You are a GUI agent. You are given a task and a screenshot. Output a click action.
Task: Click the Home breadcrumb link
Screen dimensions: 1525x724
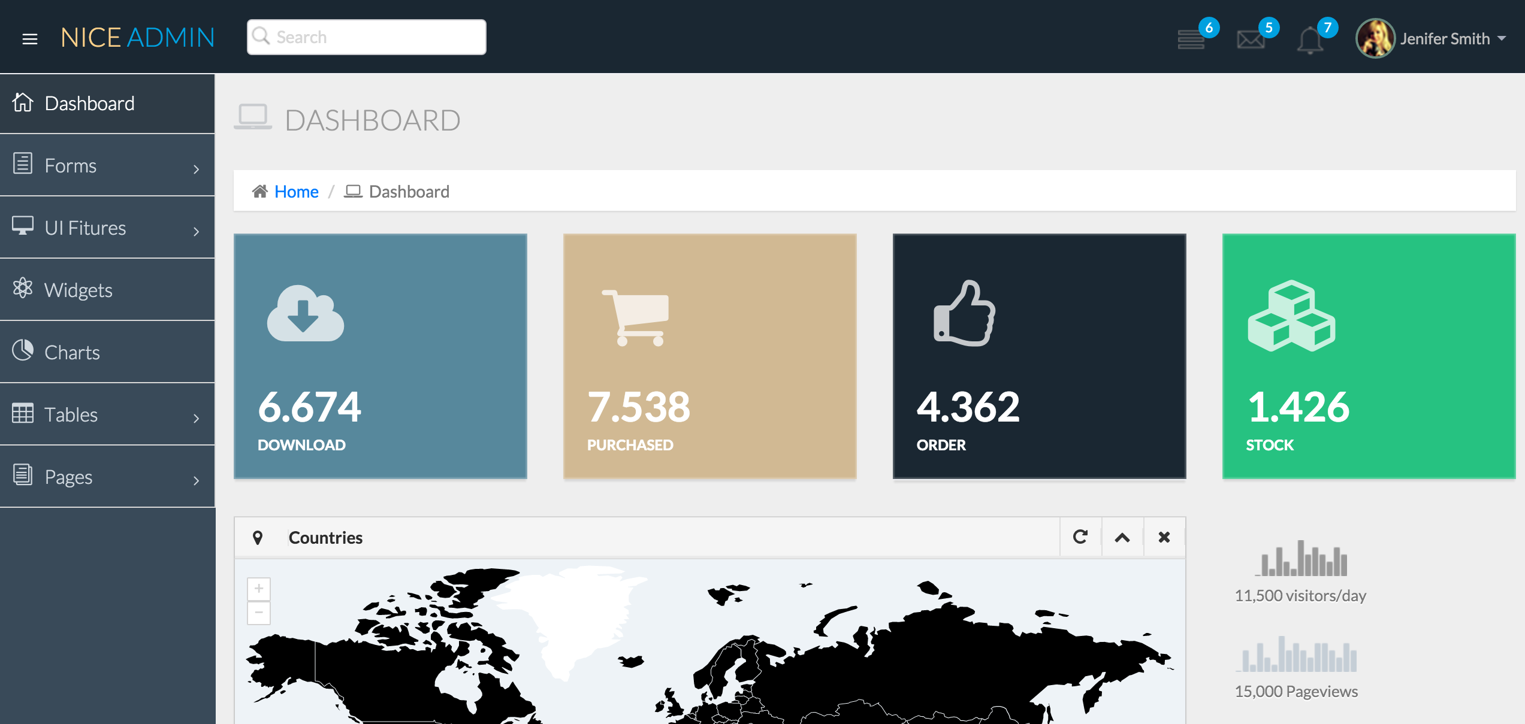click(x=297, y=192)
